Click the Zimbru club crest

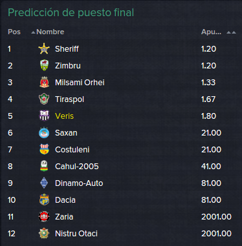44,65
